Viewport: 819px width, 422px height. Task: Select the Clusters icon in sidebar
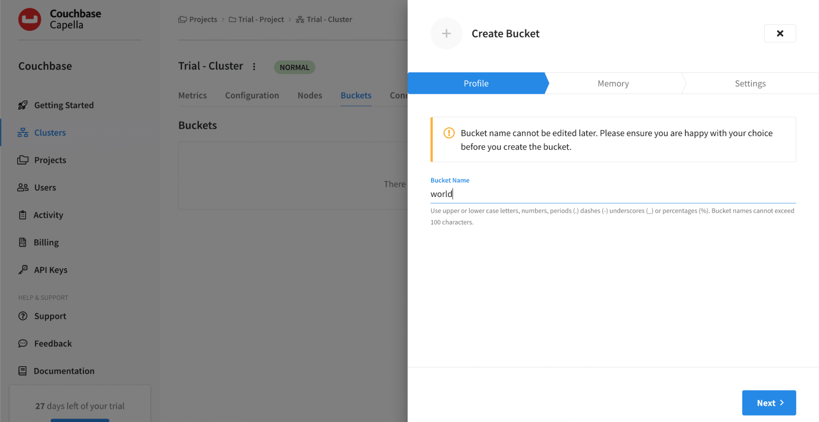[x=23, y=132]
